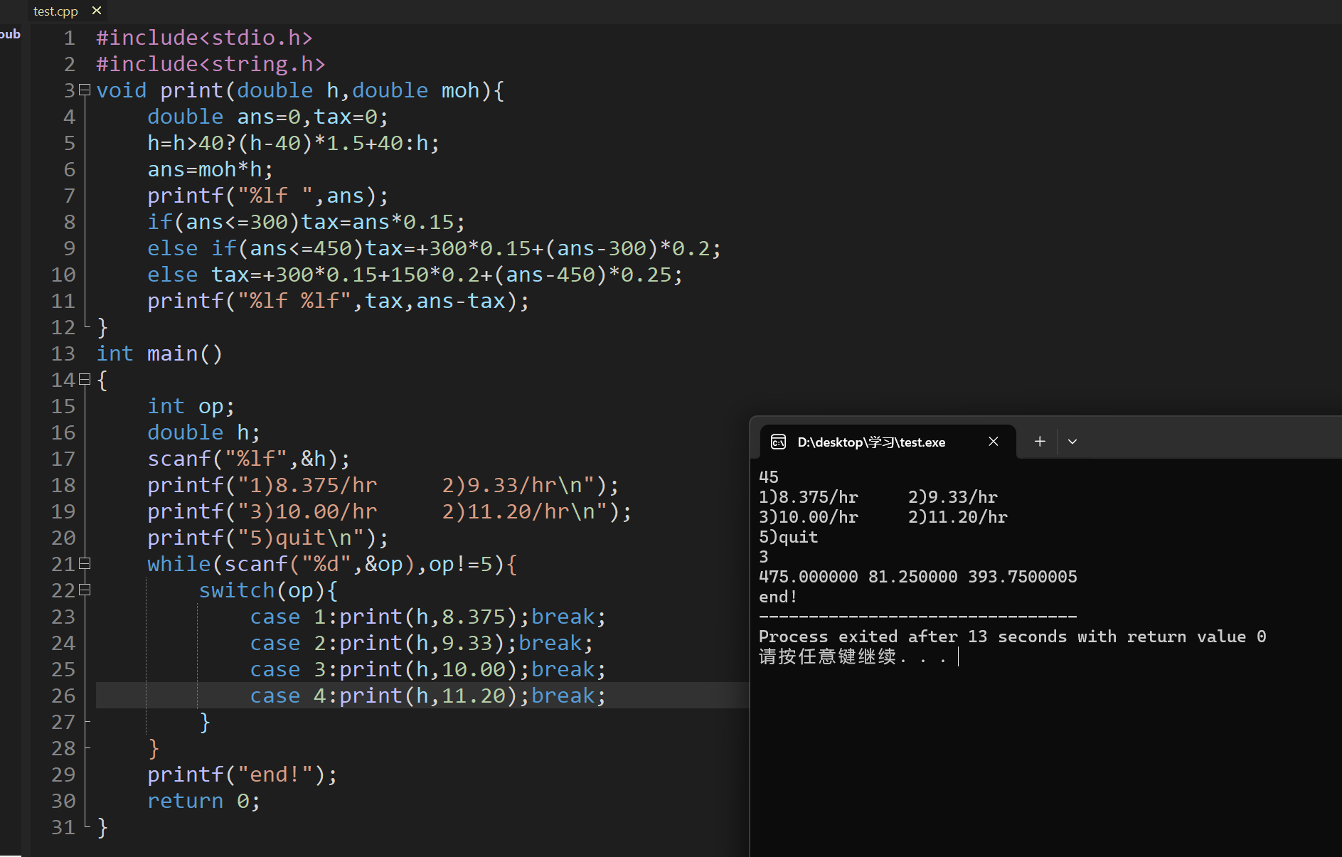Click 'printf("5)quit\n");' code line
The image size is (1342, 857).
(x=267, y=538)
